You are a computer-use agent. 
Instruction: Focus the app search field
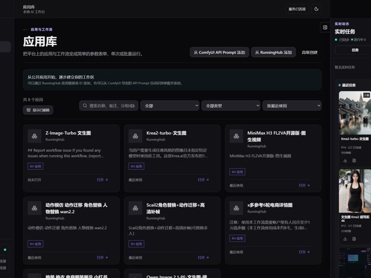pyautogui.click(x=109, y=105)
